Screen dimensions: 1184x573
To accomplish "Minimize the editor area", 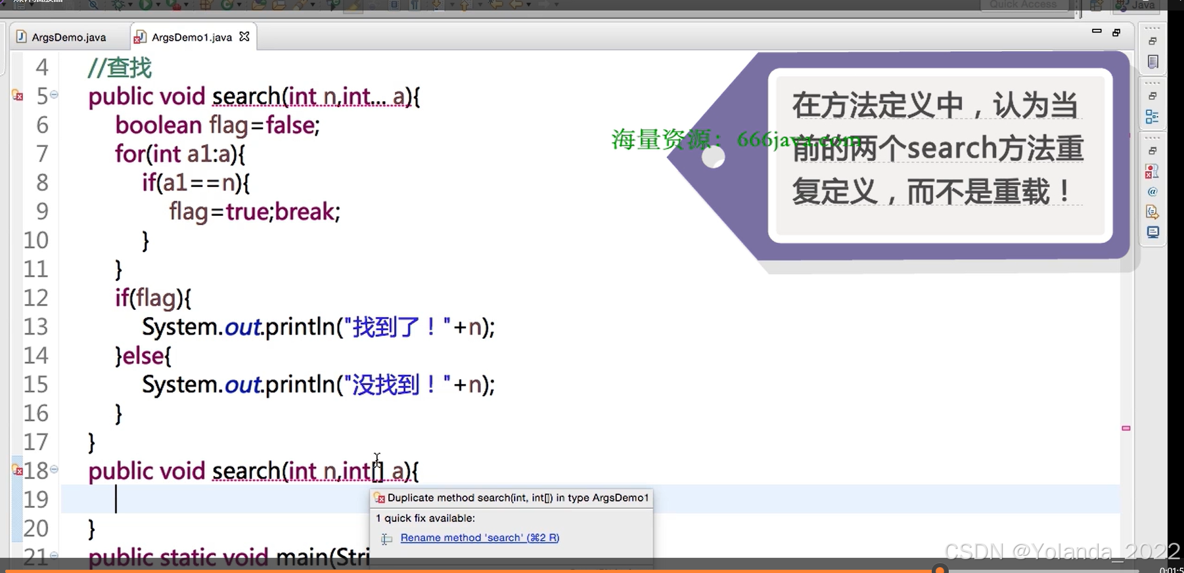I will (x=1097, y=32).
